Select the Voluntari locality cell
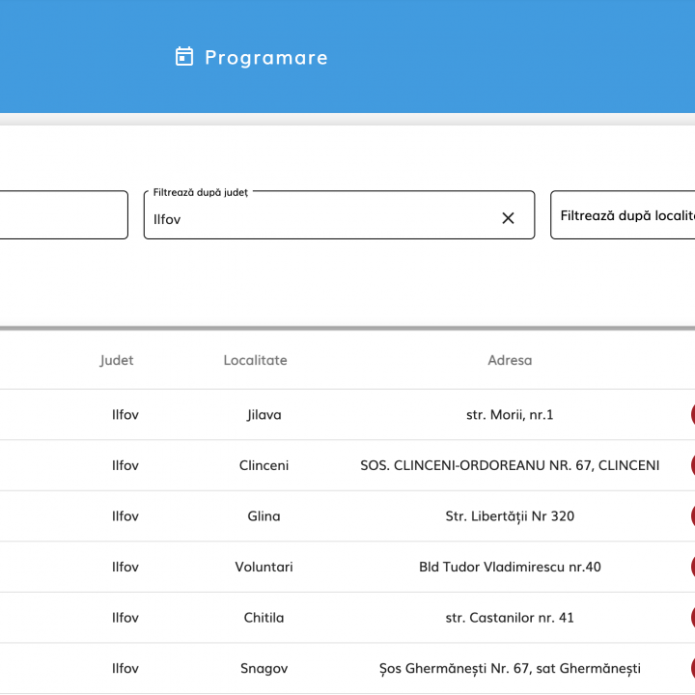 pyautogui.click(x=264, y=567)
